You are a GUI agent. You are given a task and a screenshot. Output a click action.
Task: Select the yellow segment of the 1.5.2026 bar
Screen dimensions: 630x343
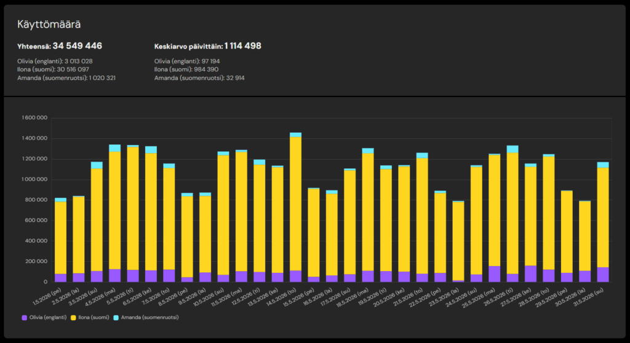60,238
